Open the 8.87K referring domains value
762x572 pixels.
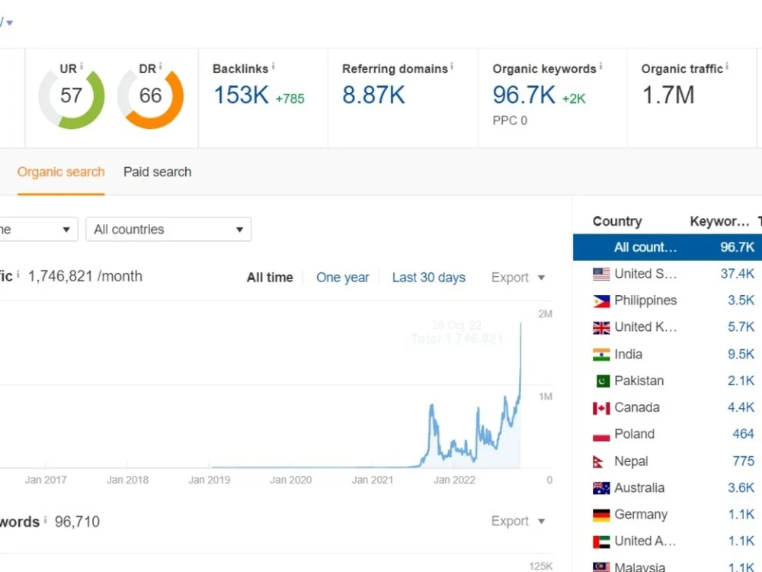click(x=373, y=95)
